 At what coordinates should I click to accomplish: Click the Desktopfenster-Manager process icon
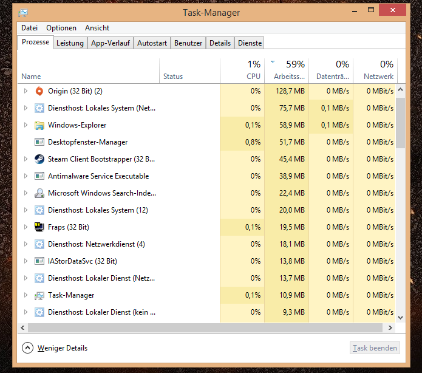point(39,142)
